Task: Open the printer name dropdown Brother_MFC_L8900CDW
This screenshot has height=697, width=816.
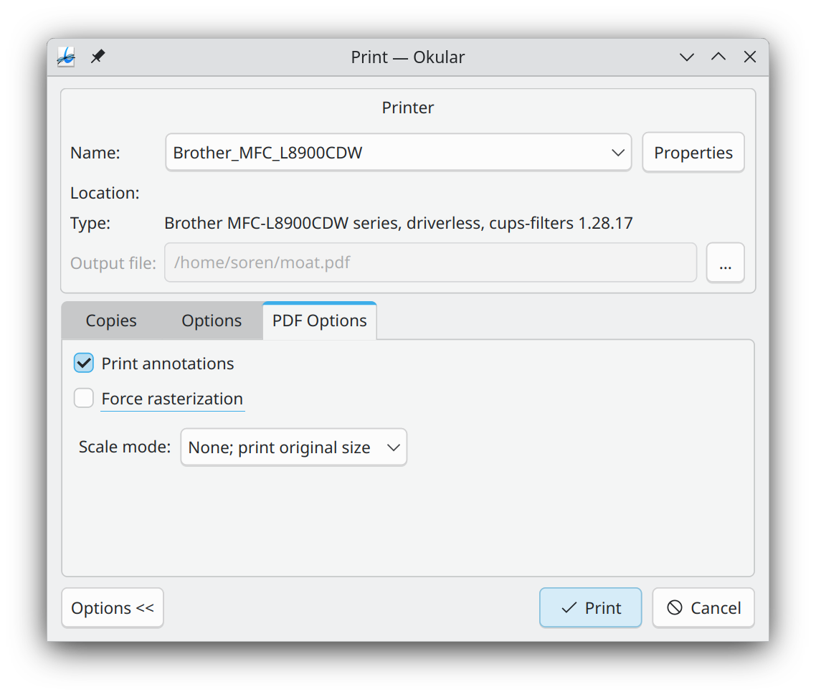Action: click(399, 153)
